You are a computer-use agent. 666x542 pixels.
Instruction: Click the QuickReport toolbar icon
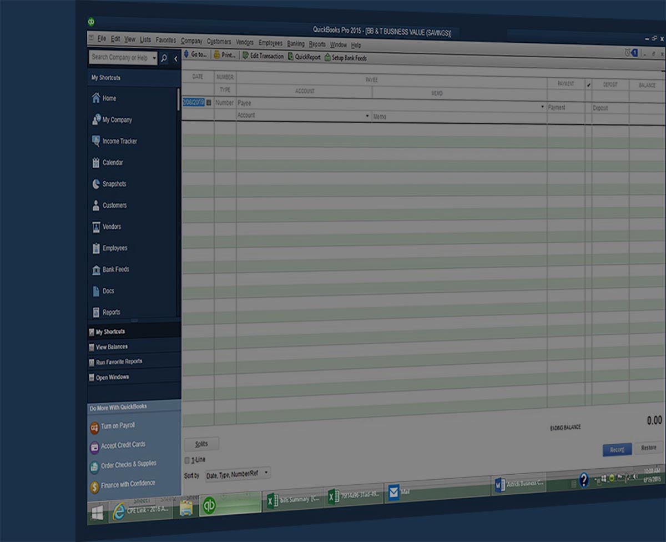(291, 57)
